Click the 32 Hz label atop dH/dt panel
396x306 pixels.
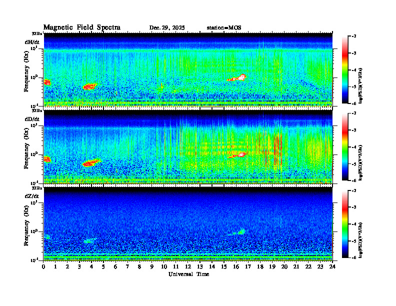[x=36, y=33]
